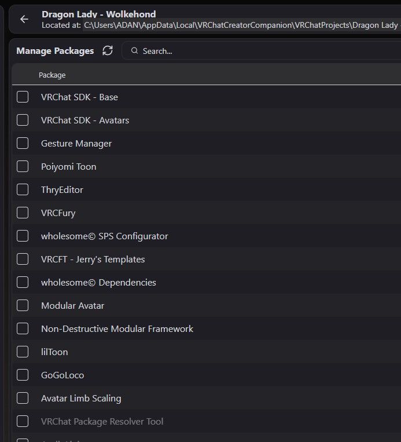Tick the ThryEditor package checkbox
401x442 pixels.
tap(23, 189)
